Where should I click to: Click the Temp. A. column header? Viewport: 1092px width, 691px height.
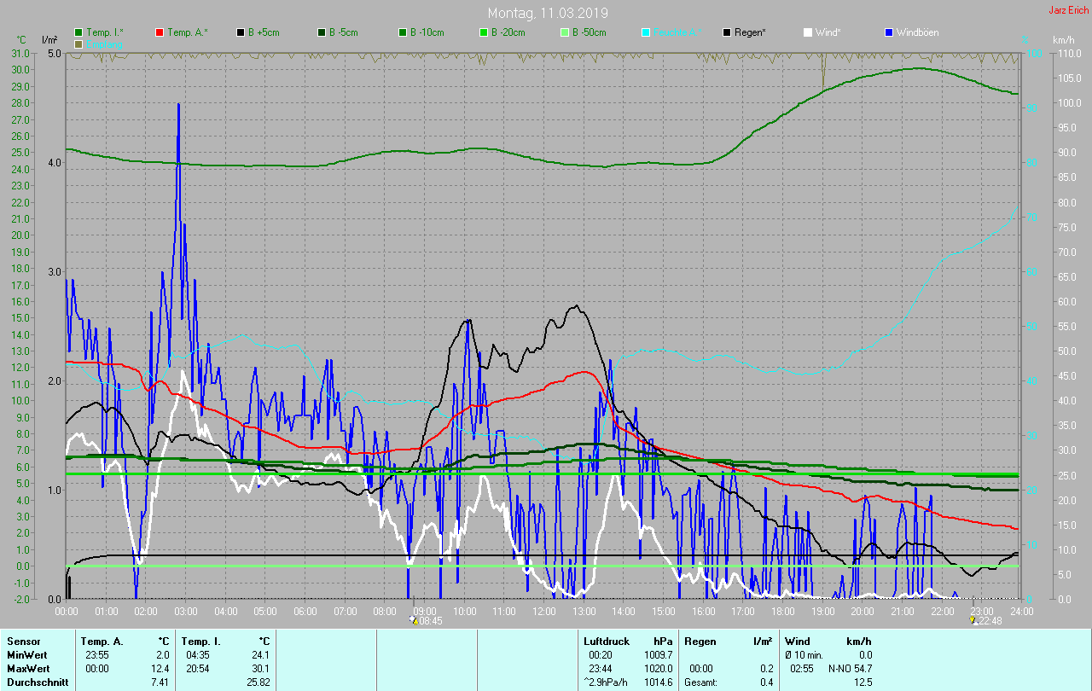point(102,641)
